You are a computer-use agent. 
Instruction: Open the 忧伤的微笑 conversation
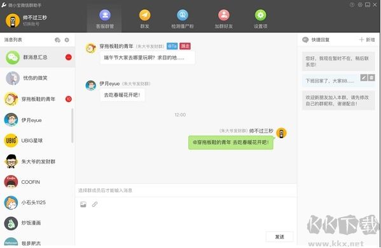click(38, 78)
